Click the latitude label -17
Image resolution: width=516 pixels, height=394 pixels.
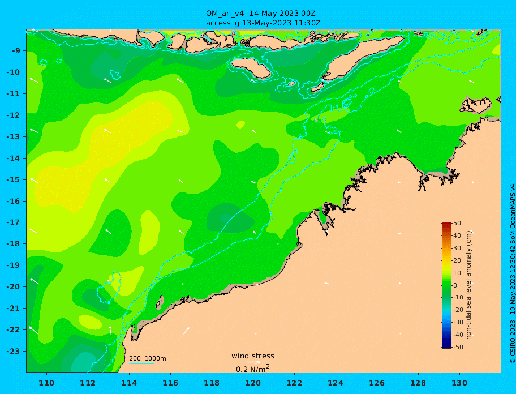[14, 222]
